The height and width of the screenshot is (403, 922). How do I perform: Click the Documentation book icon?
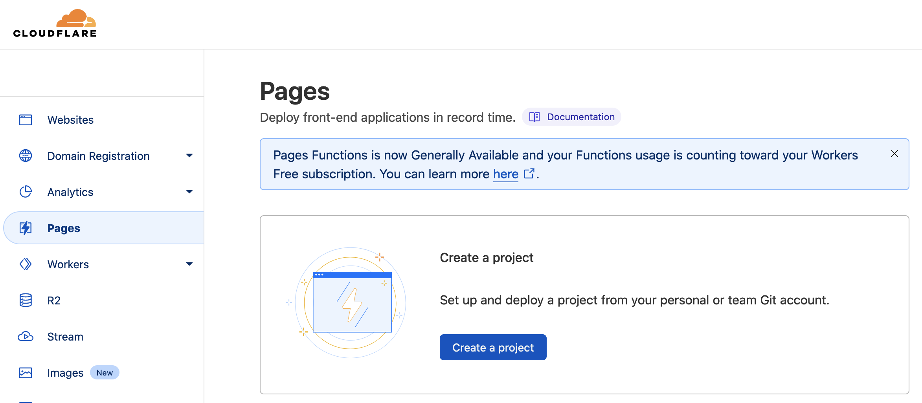tap(534, 117)
